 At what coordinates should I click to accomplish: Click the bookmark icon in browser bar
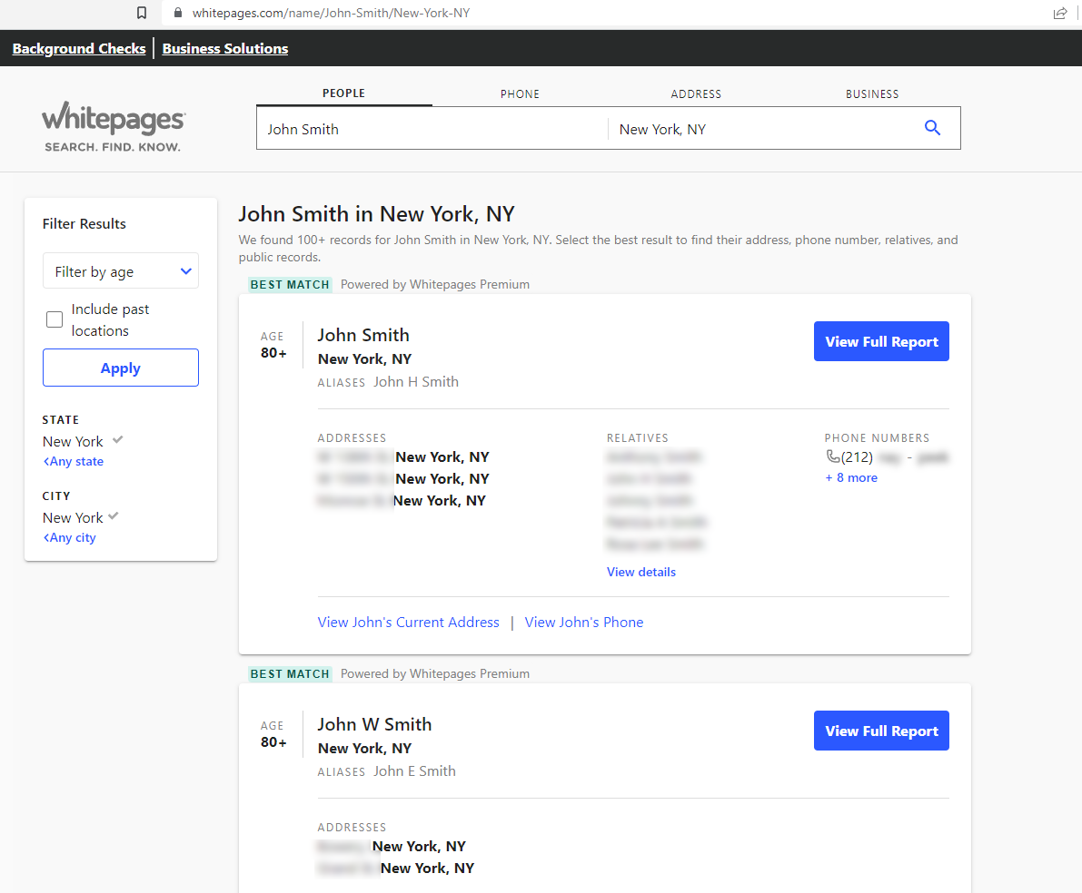142,13
